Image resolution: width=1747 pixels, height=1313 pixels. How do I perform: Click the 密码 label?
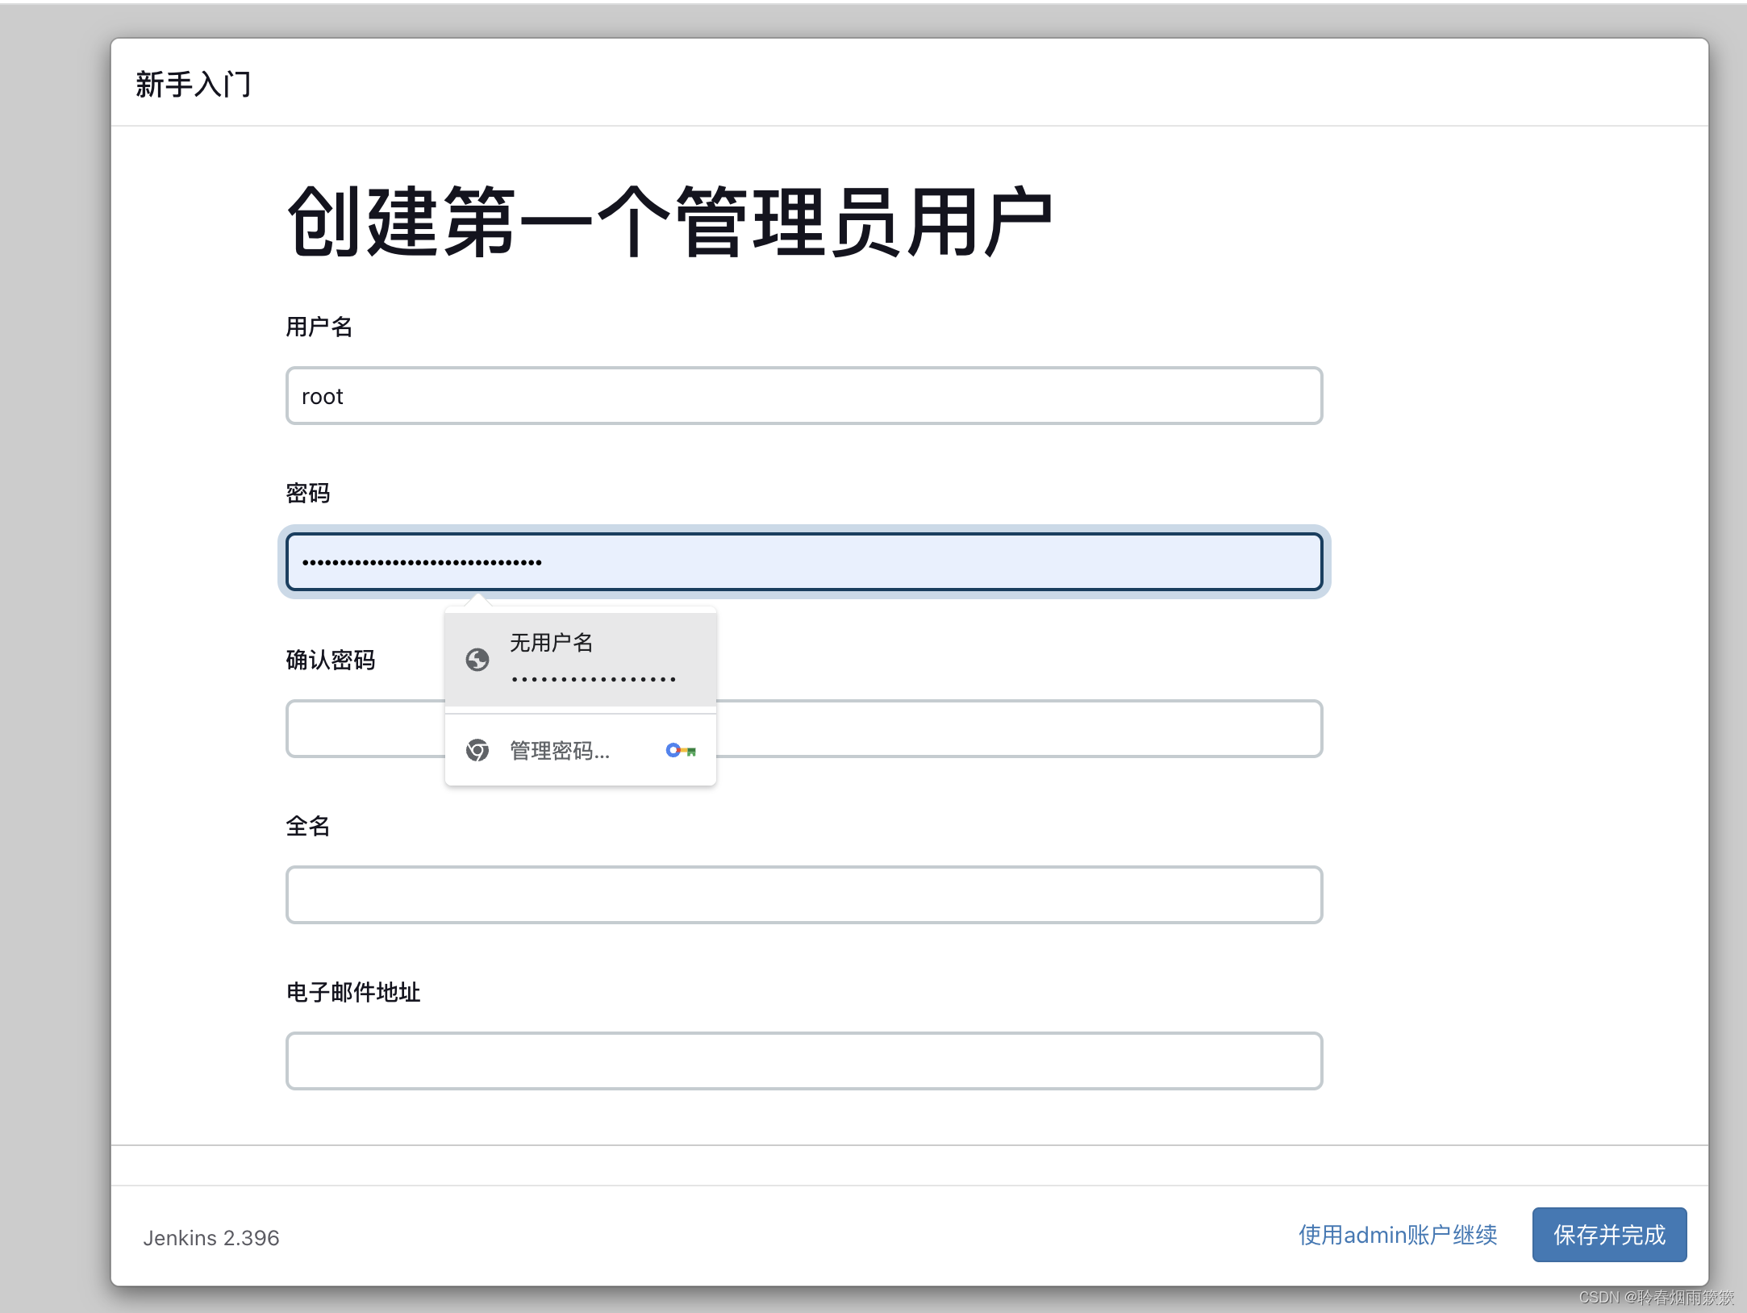point(308,493)
